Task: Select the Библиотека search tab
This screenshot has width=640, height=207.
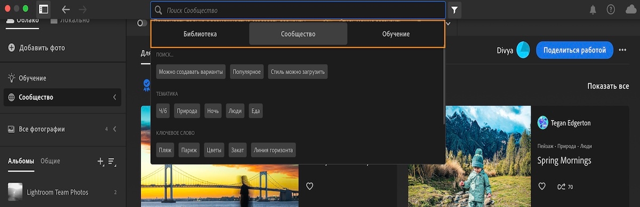Action: click(x=200, y=34)
